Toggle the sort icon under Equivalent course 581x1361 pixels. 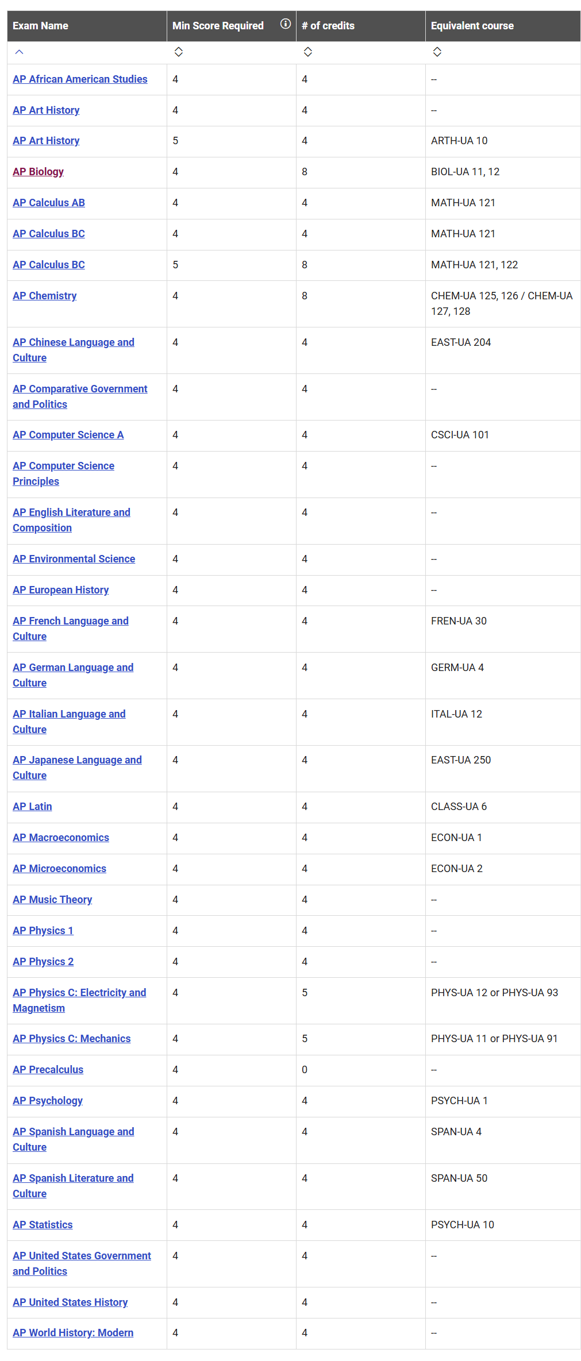(437, 52)
